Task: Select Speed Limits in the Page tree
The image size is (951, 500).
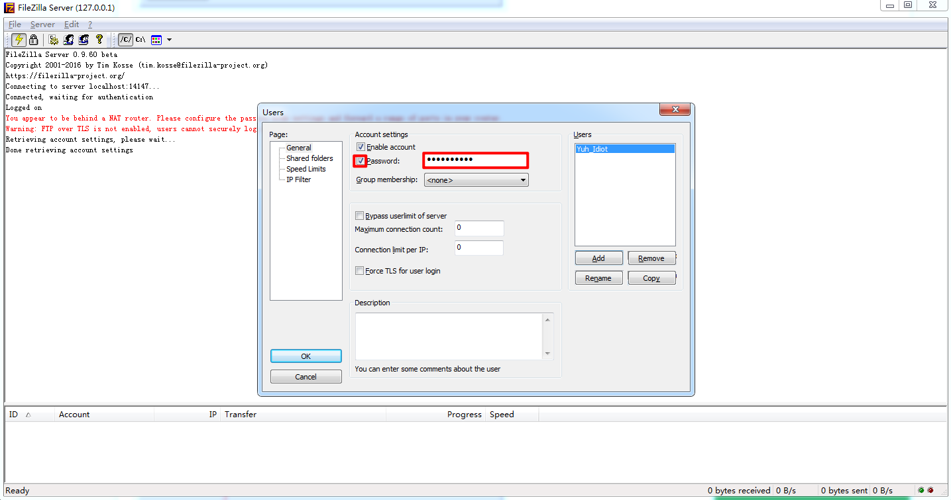Action: 306,169
